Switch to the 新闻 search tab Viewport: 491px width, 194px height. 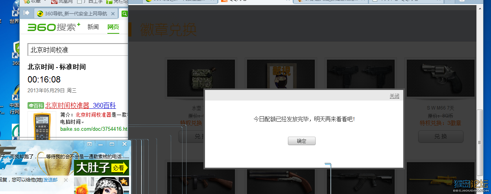[x=93, y=27]
